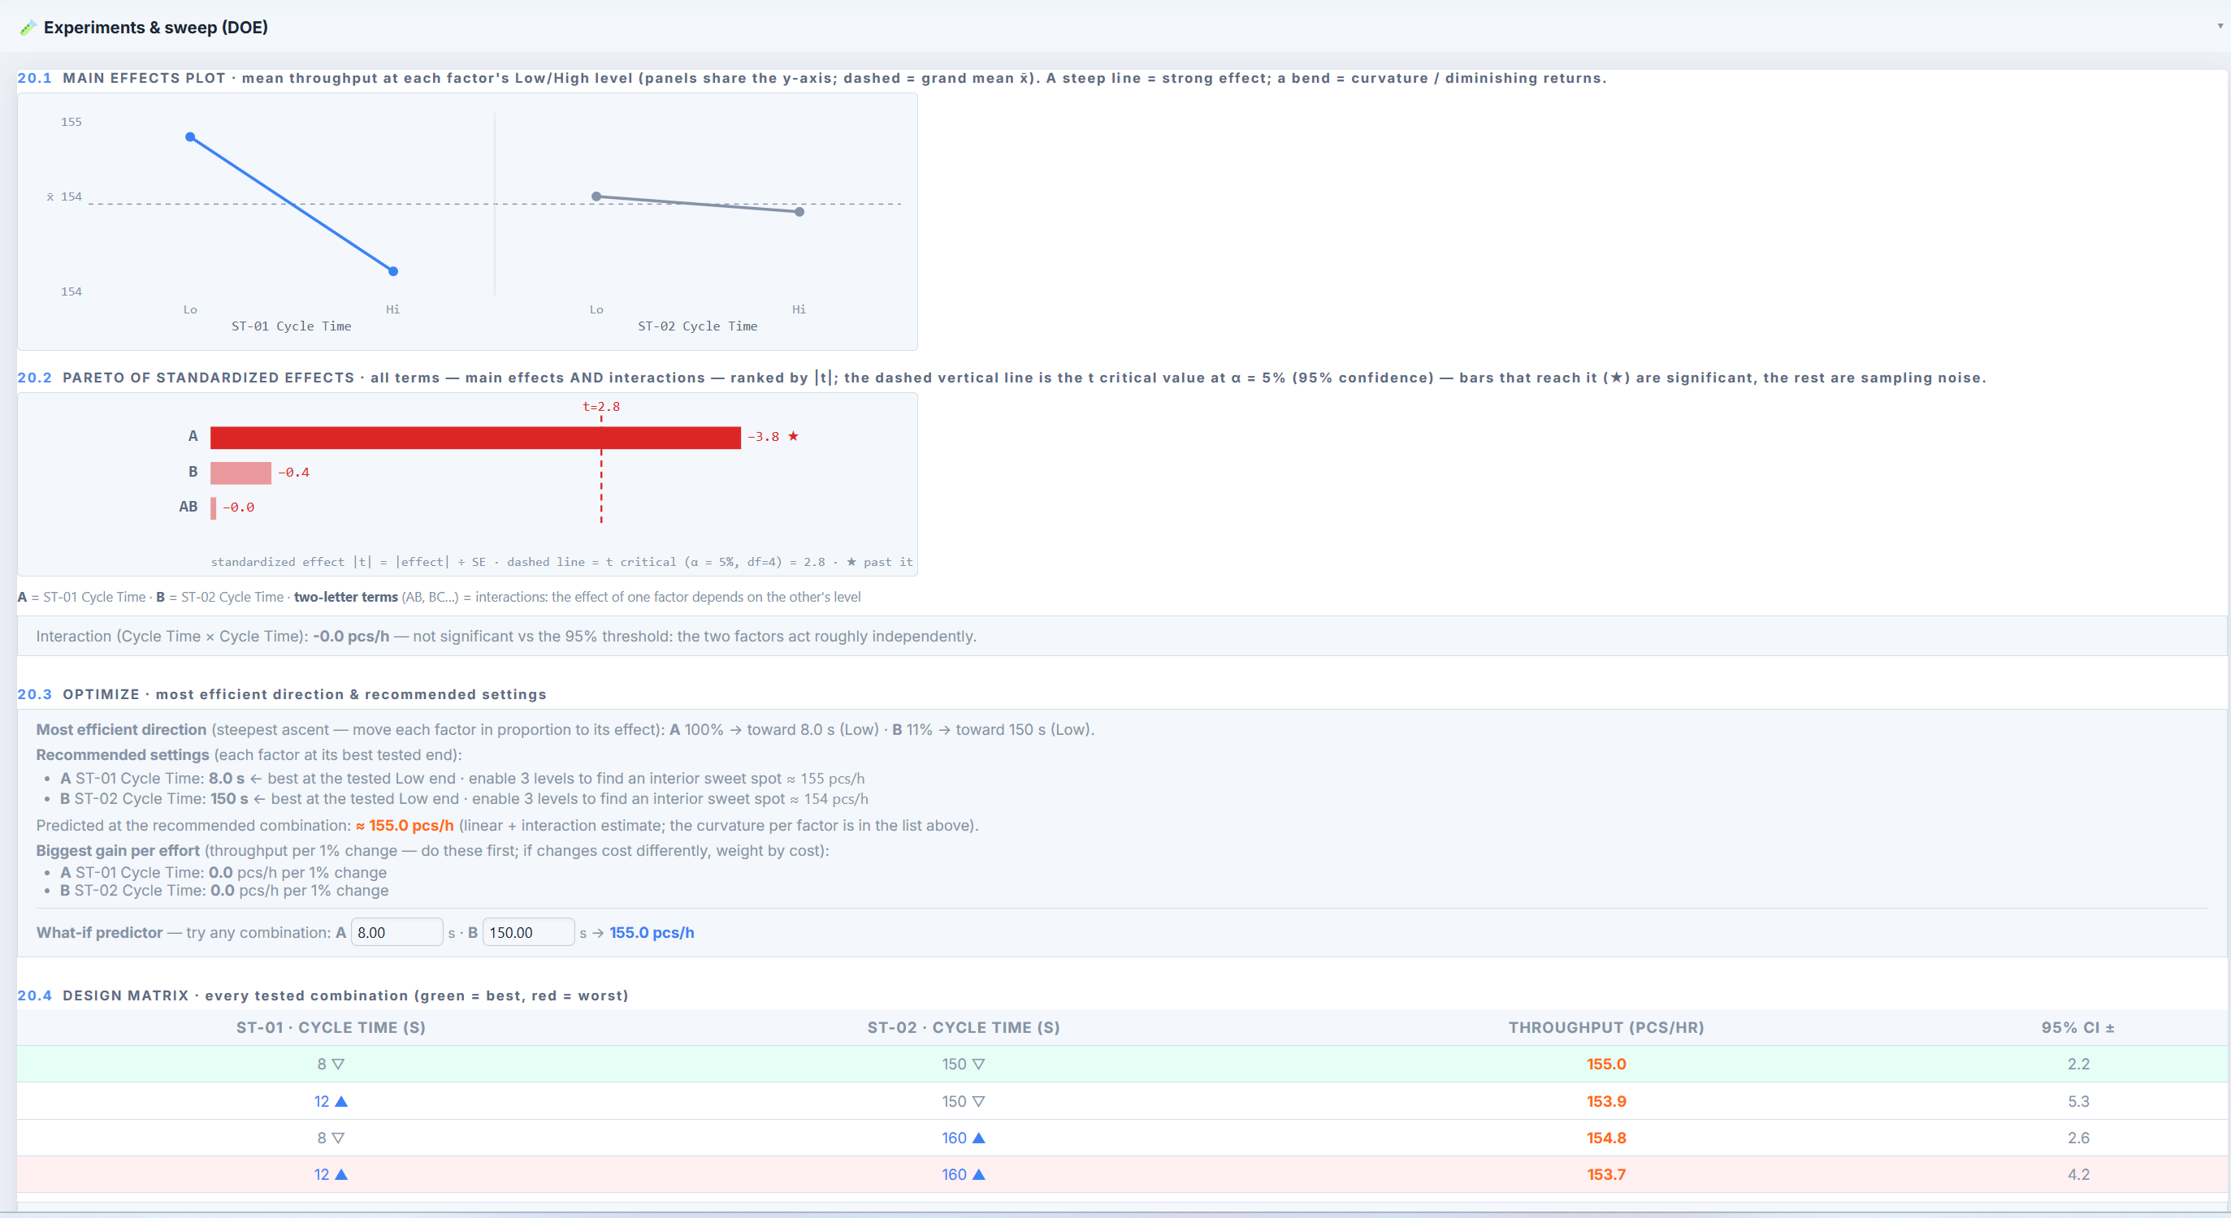Select the 153.9 throughput cell
Image resolution: width=2231 pixels, height=1218 pixels.
point(1606,1101)
